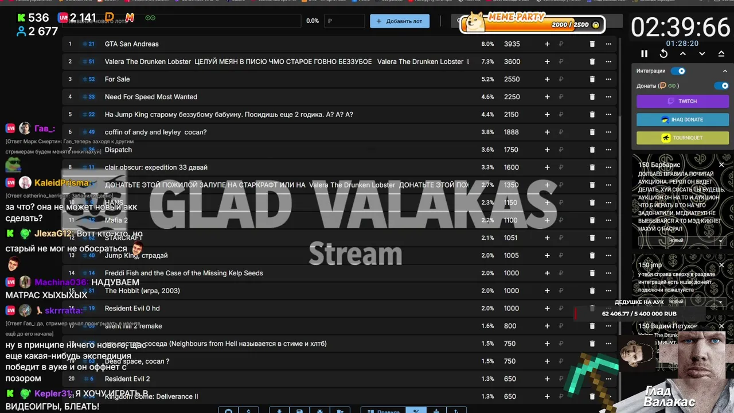Click the 62 406.77 / 5 400 000 RUB goal bar
Viewport: 734px width, 413px height.
[x=639, y=314]
